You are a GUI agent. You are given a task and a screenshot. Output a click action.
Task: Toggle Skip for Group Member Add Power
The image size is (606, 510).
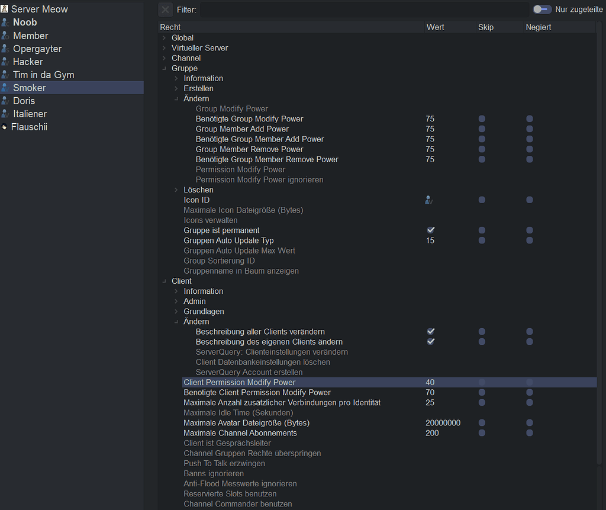[482, 129]
